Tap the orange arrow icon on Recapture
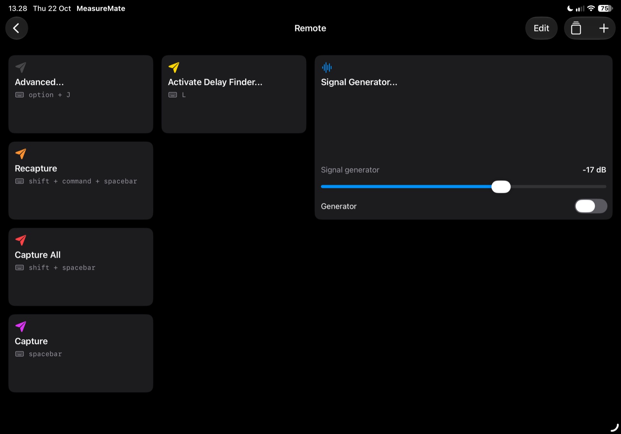This screenshot has width=621, height=434. pos(21,153)
